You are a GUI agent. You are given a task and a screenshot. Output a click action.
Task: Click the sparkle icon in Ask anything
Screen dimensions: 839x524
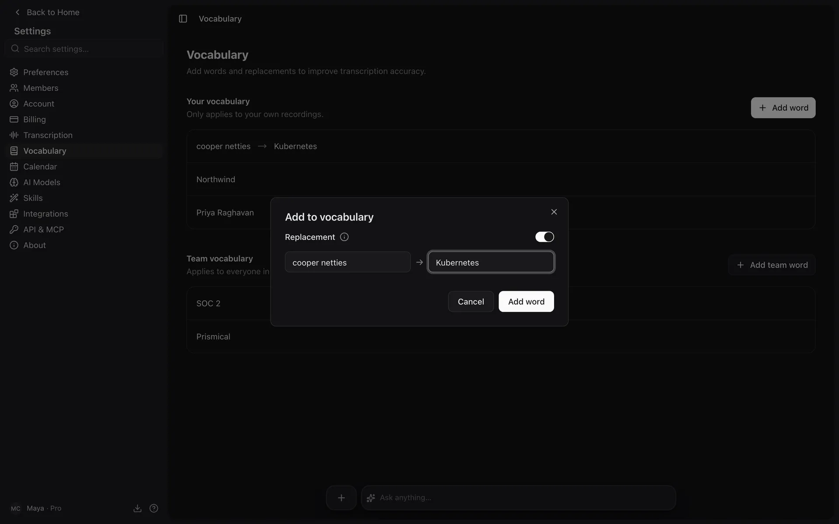click(x=371, y=498)
